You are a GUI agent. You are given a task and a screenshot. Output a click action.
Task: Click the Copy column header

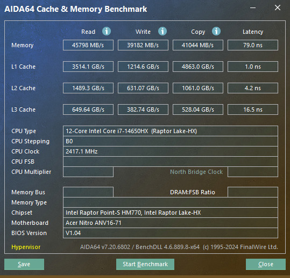coord(198,32)
